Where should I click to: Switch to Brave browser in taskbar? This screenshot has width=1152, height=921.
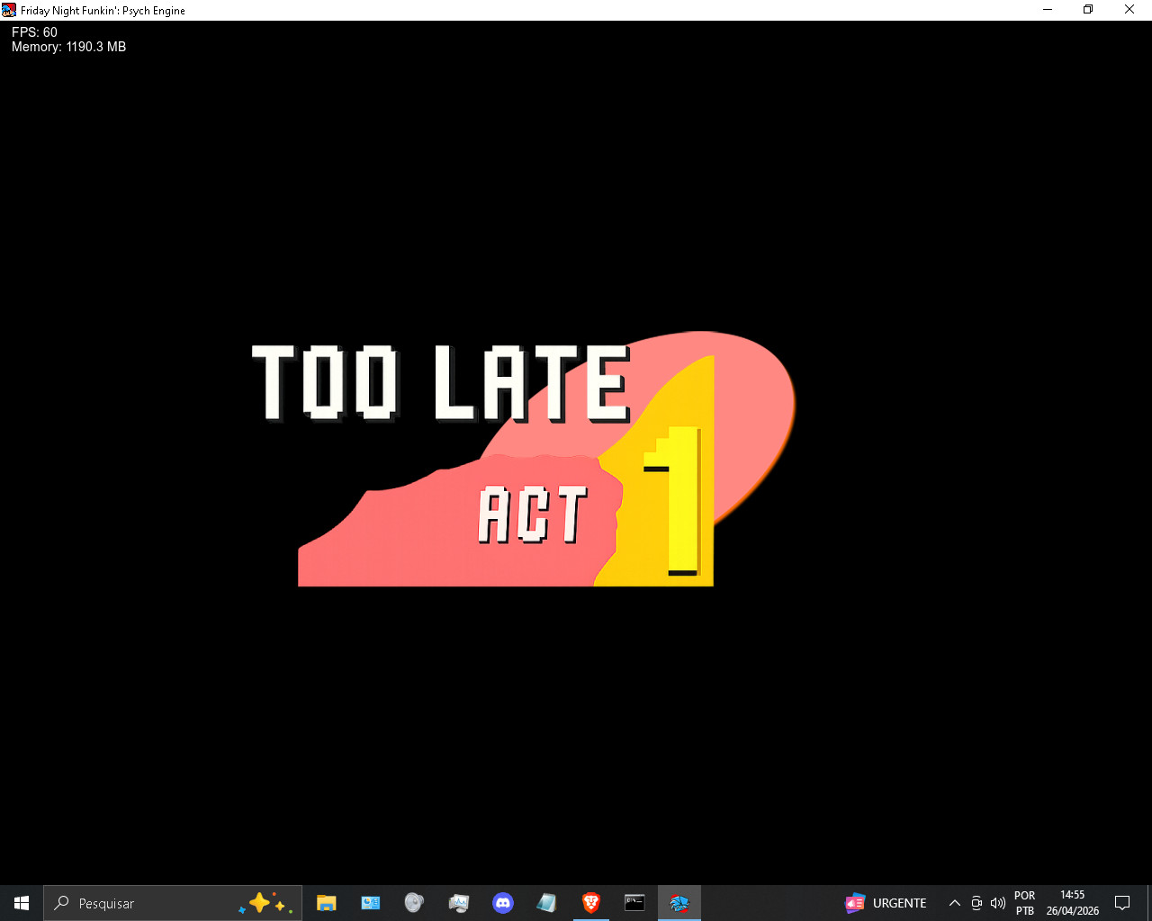(x=591, y=903)
